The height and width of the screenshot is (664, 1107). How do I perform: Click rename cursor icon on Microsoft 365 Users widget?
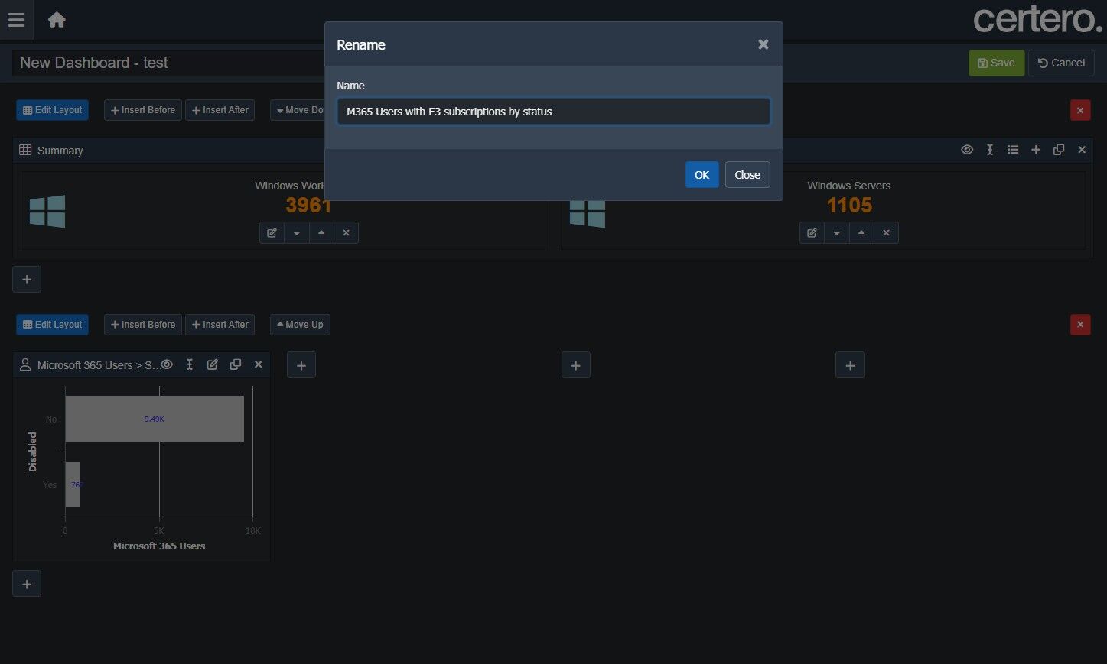tap(190, 364)
